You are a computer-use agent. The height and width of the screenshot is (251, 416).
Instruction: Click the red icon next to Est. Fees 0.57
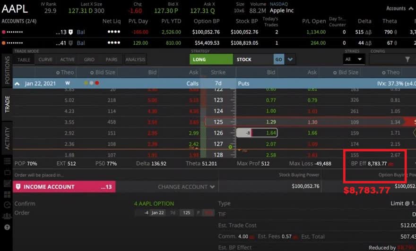295,237
